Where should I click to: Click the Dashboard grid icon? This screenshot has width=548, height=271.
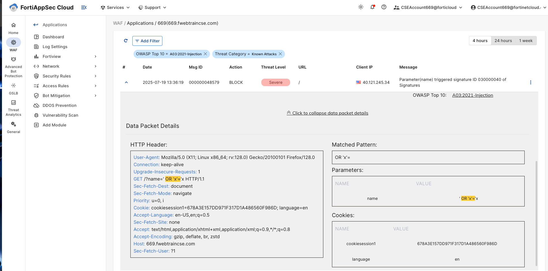36,37
